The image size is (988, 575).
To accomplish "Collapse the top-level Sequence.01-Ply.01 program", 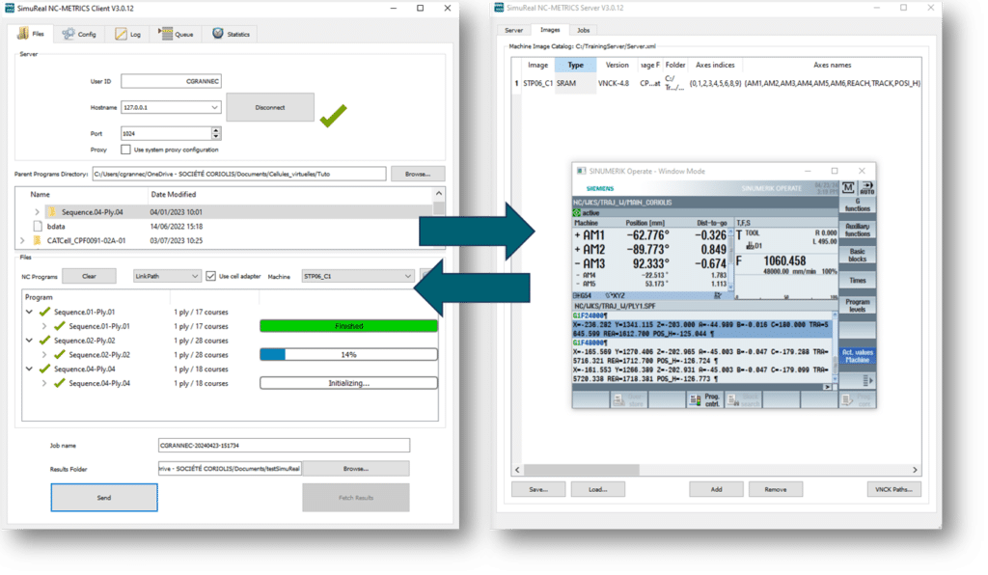I will click(30, 312).
